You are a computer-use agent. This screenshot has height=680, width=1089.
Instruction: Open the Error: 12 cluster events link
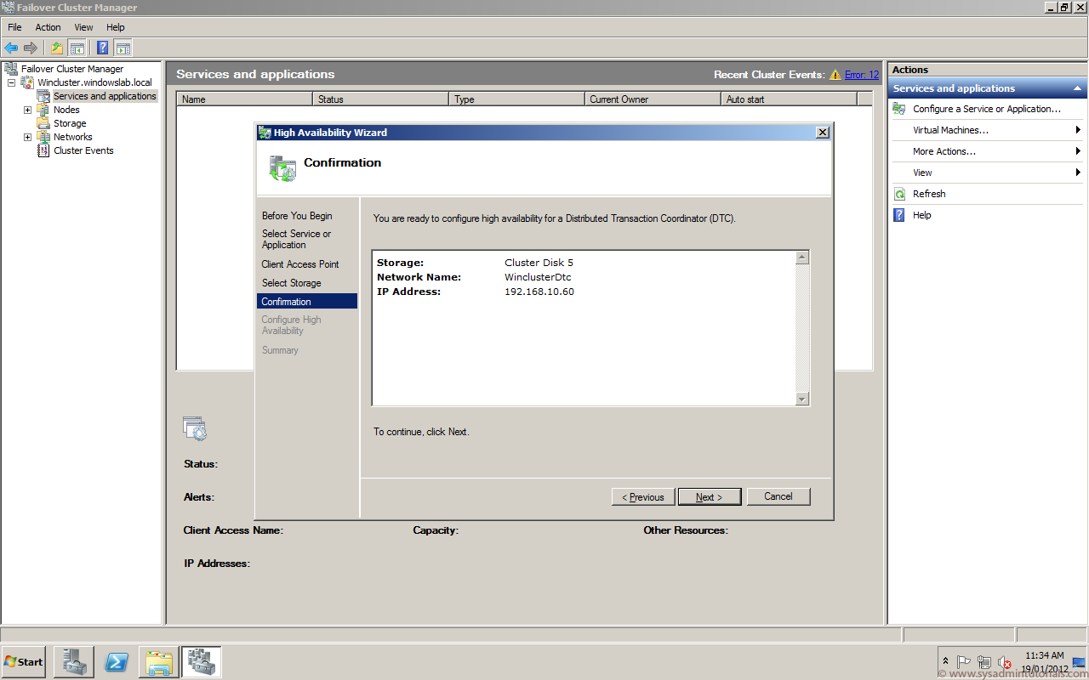pos(862,75)
